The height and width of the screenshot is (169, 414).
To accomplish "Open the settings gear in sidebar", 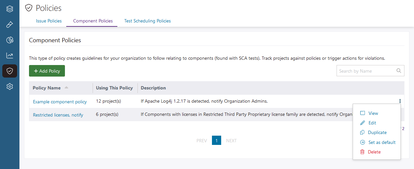I will coord(10,86).
